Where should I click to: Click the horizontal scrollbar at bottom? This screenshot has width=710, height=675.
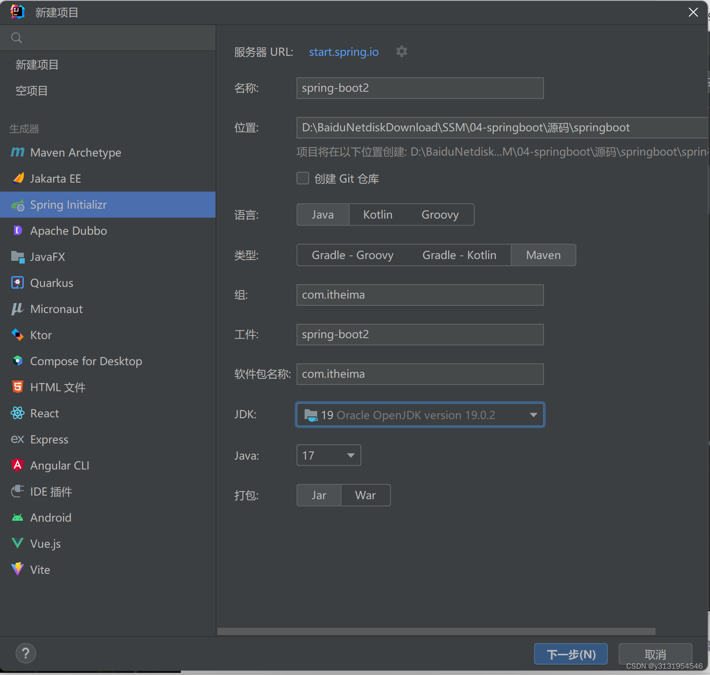coord(436,631)
